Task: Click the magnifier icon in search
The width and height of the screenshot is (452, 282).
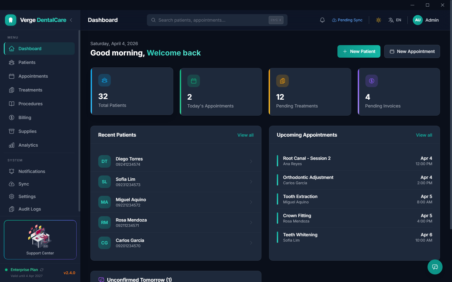Action: (x=153, y=20)
